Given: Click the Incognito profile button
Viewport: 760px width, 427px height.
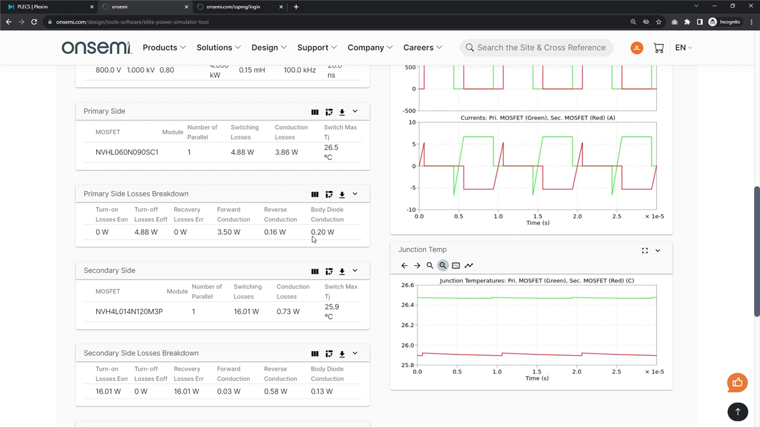Looking at the screenshot, I should coord(724,22).
